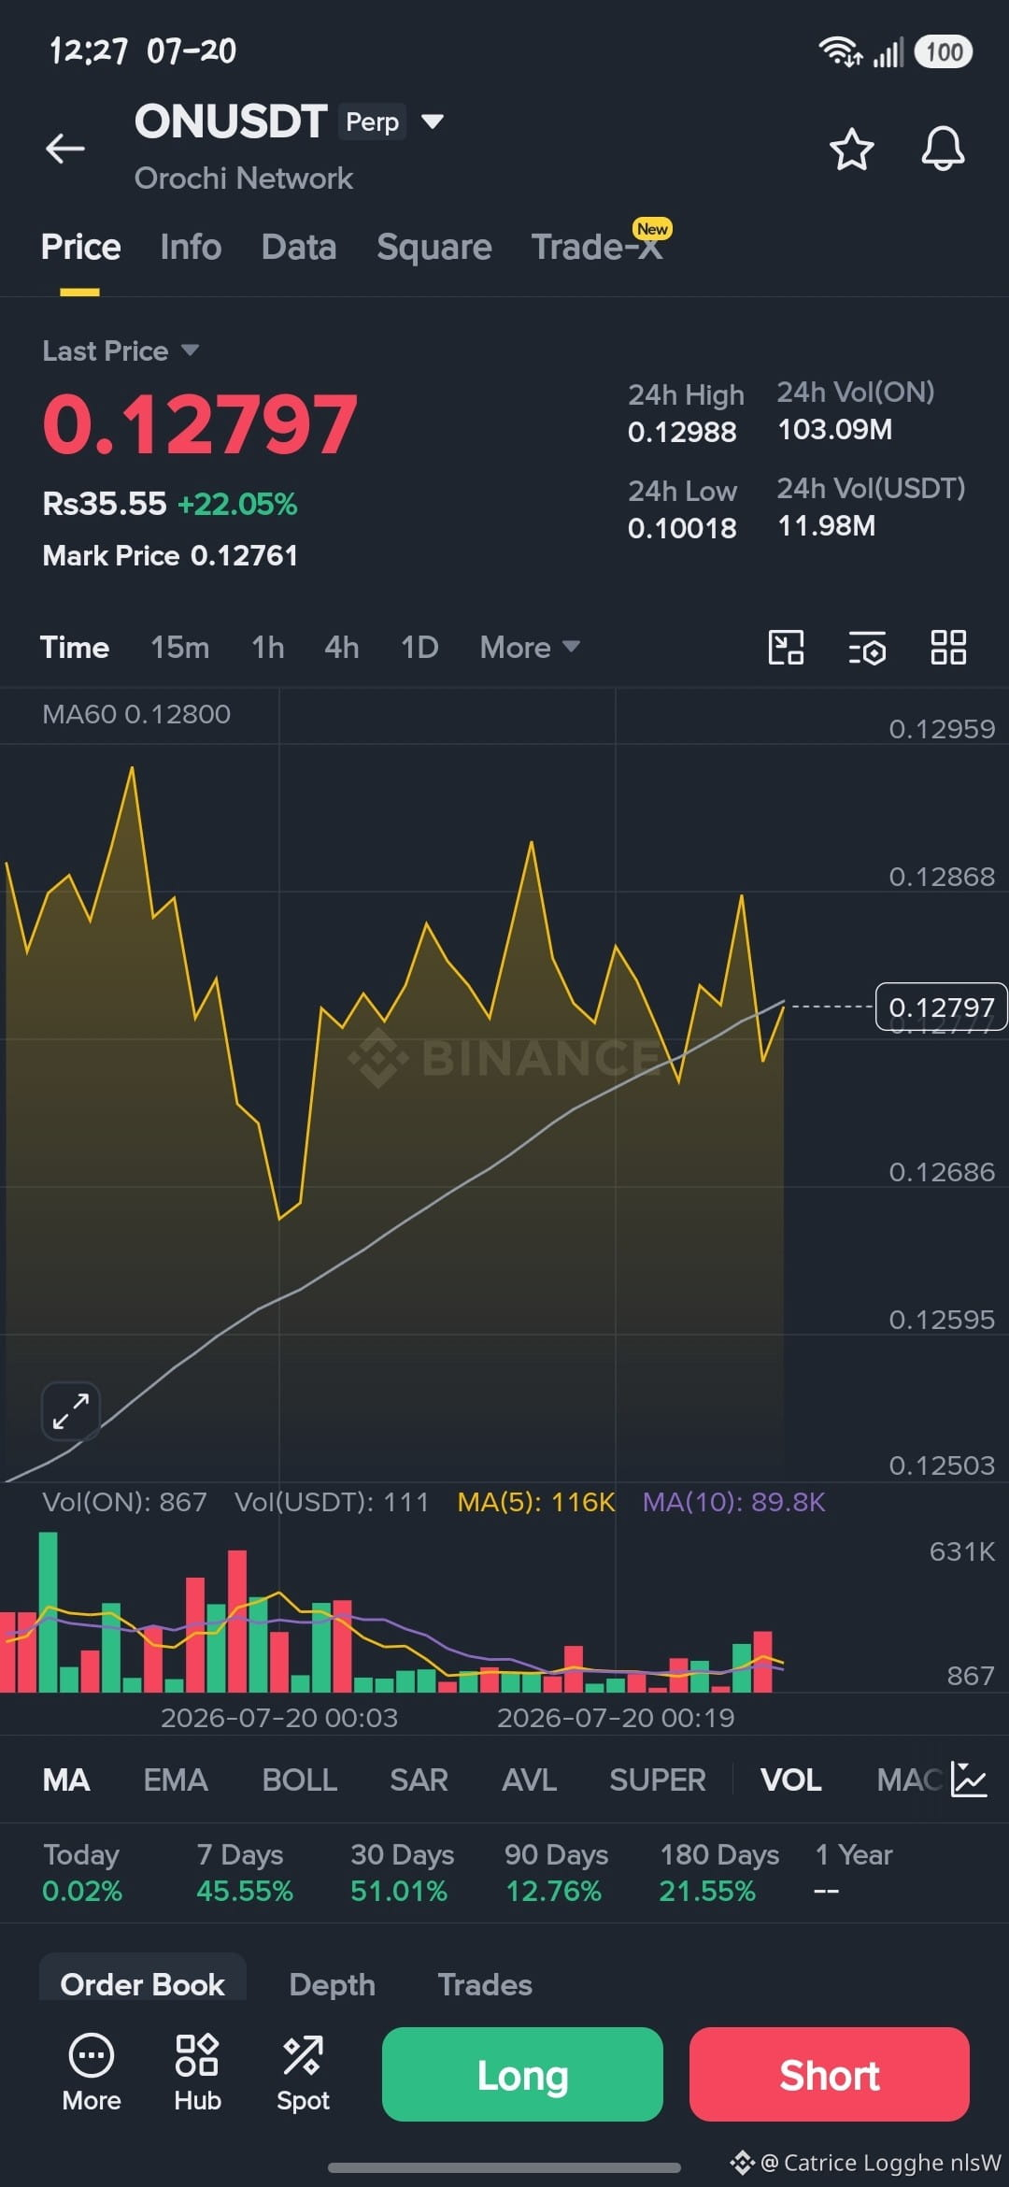Select the 4h timeframe
This screenshot has height=2187, width=1009.
[x=342, y=647]
